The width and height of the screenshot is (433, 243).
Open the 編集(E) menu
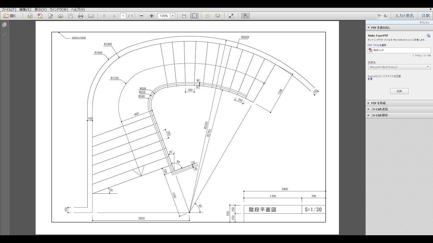(x=25, y=9)
